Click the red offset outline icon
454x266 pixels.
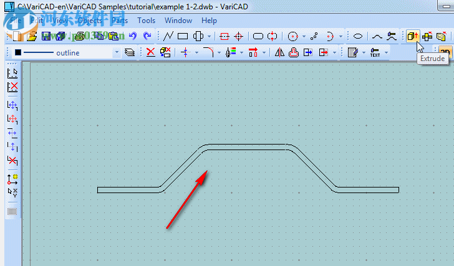(x=294, y=52)
